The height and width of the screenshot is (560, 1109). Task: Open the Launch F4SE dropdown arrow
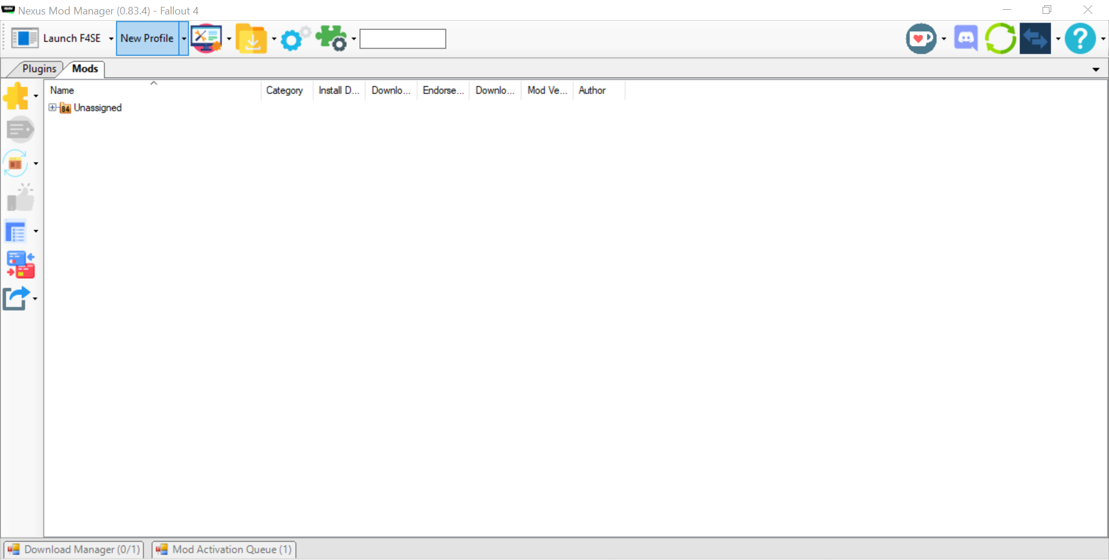click(111, 39)
